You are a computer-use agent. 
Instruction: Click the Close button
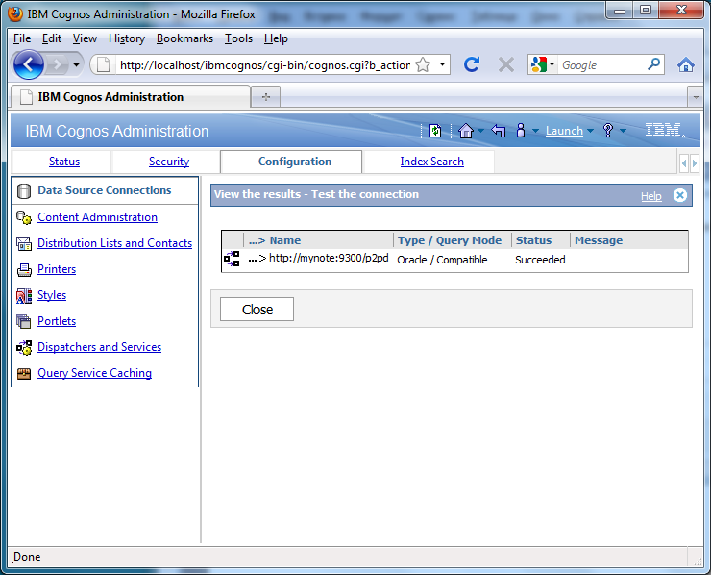tap(257, 309)
